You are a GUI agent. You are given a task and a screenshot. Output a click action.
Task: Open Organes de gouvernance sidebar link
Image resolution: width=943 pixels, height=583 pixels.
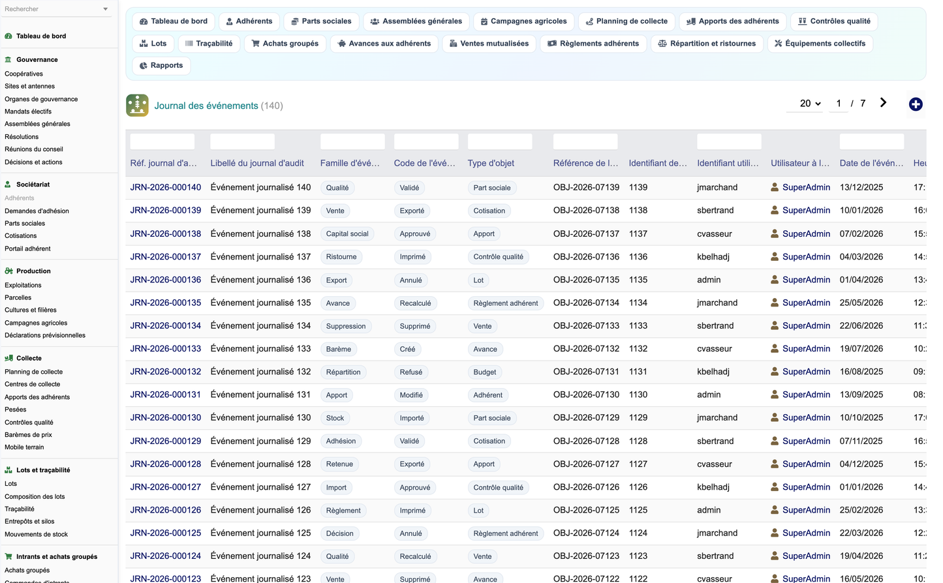coord(41,99)
